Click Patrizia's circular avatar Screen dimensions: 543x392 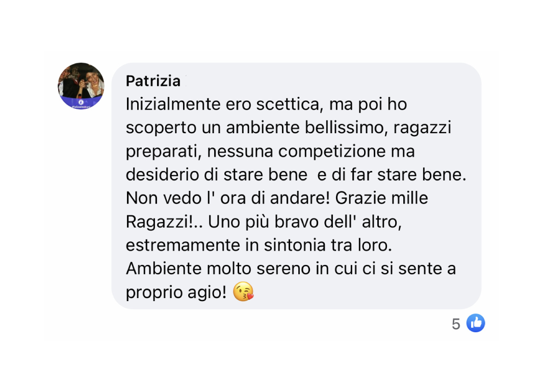pos(80,85)
